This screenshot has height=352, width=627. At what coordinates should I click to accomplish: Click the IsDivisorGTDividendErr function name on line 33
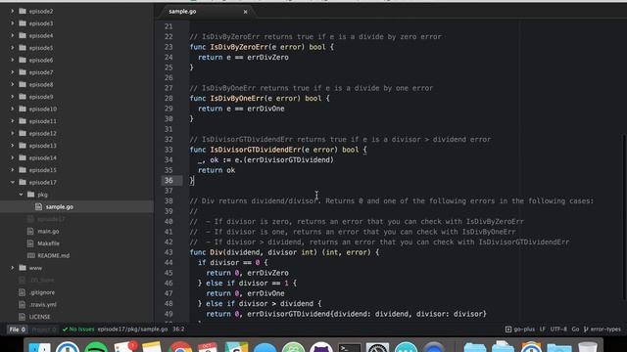pyautogui.click(x=255, y=150)
